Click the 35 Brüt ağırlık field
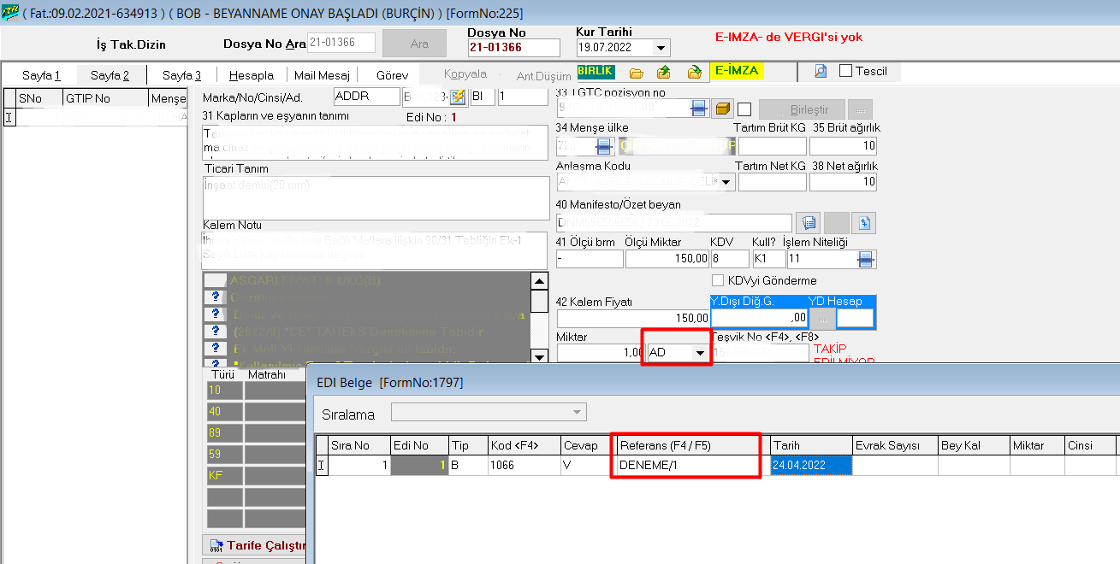1120x564 pixels. 843,146
